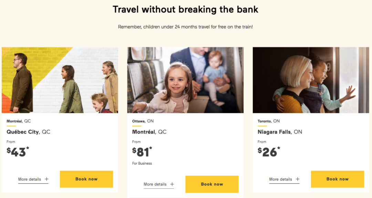Click the Ottawa, ON origin label
This screenshot has height=198, width=372.
pos(143,121)
